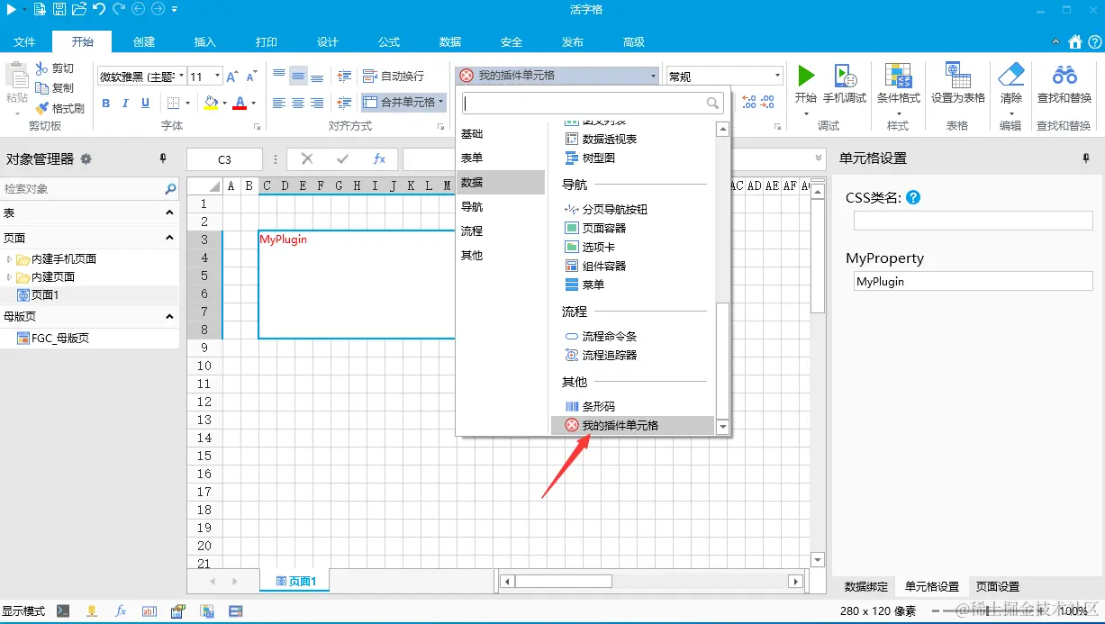Open Find and Replace binoculars
Viewport: 1105px width, 624px height.
[x=1064, y=75]
